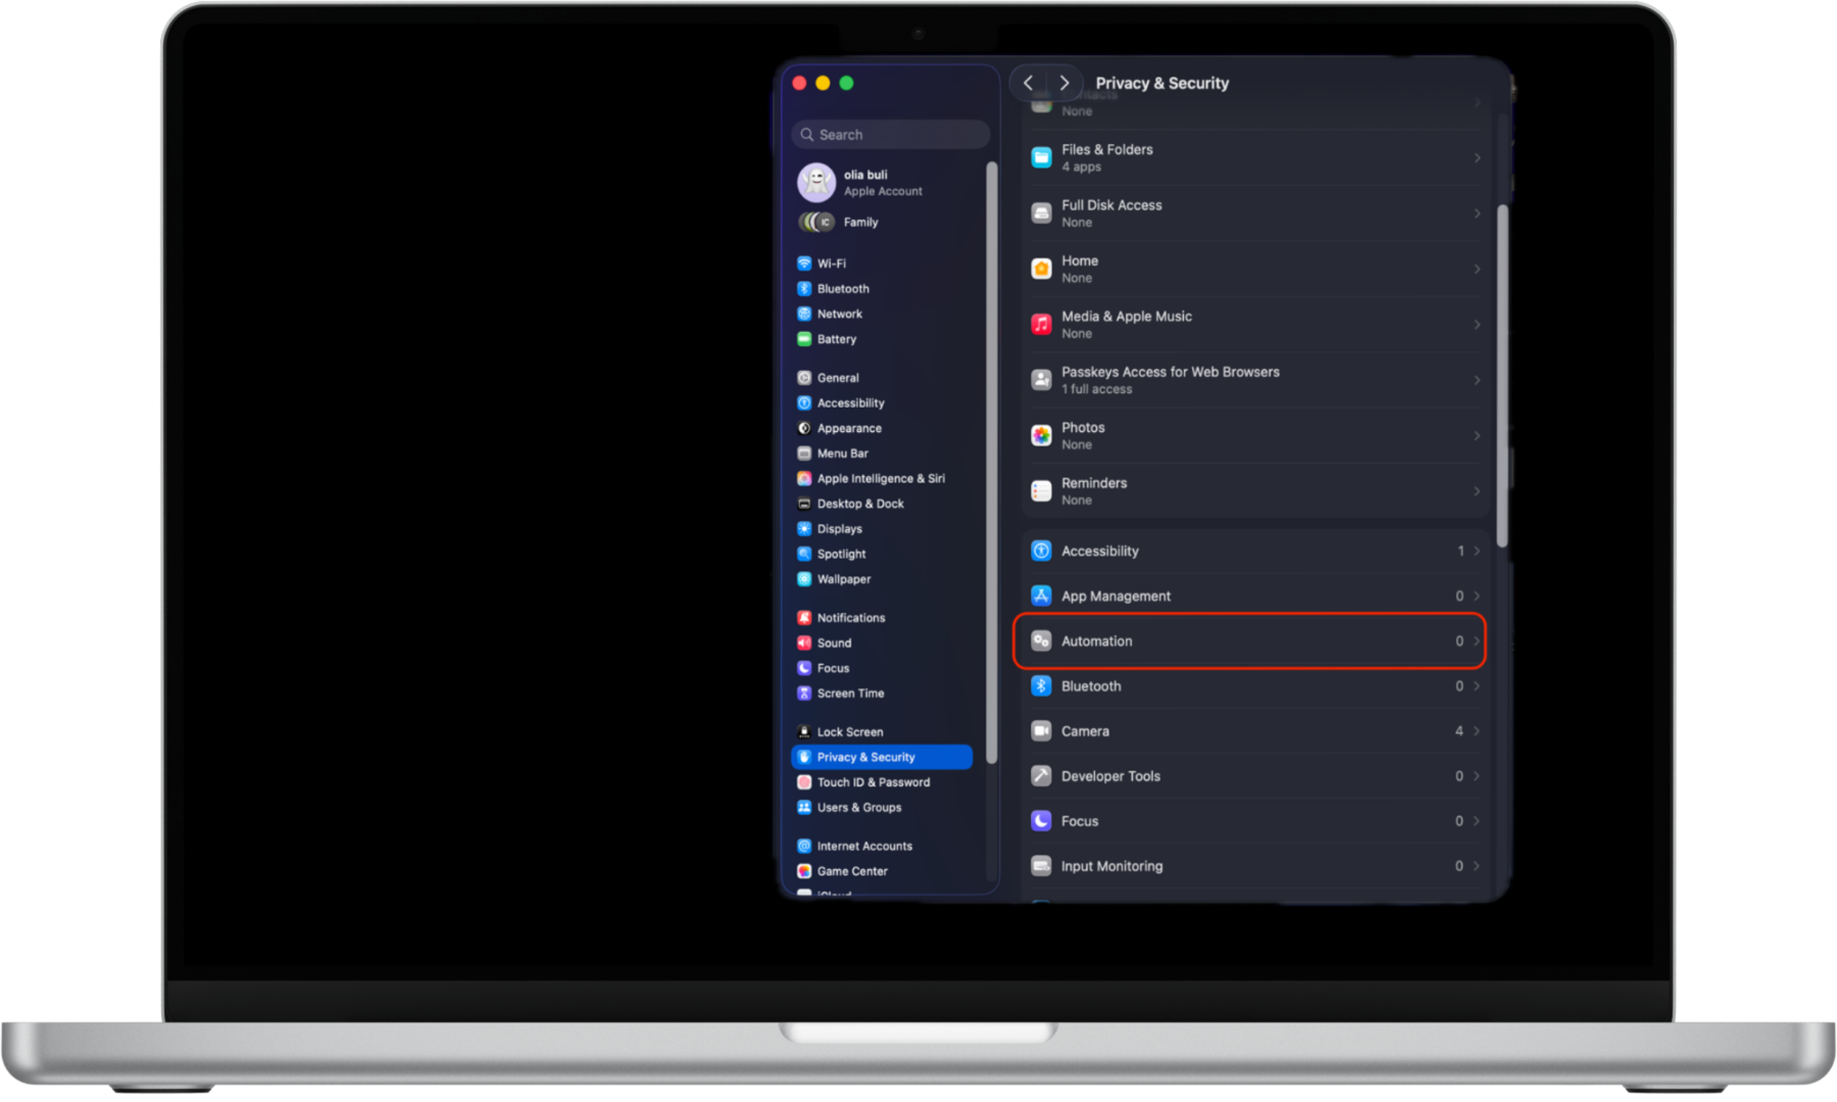Image resolution: width=1837 pixels, height=1102 pixels.
Task: Open Battery settings via its green icon
Action: [805, 339]
